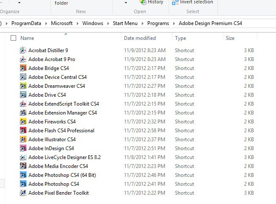The height and width of the screenshot is (204, 276).
Task: Click the Adobe Pixel Bender Toolkit icon
Action: coord(23,193)
